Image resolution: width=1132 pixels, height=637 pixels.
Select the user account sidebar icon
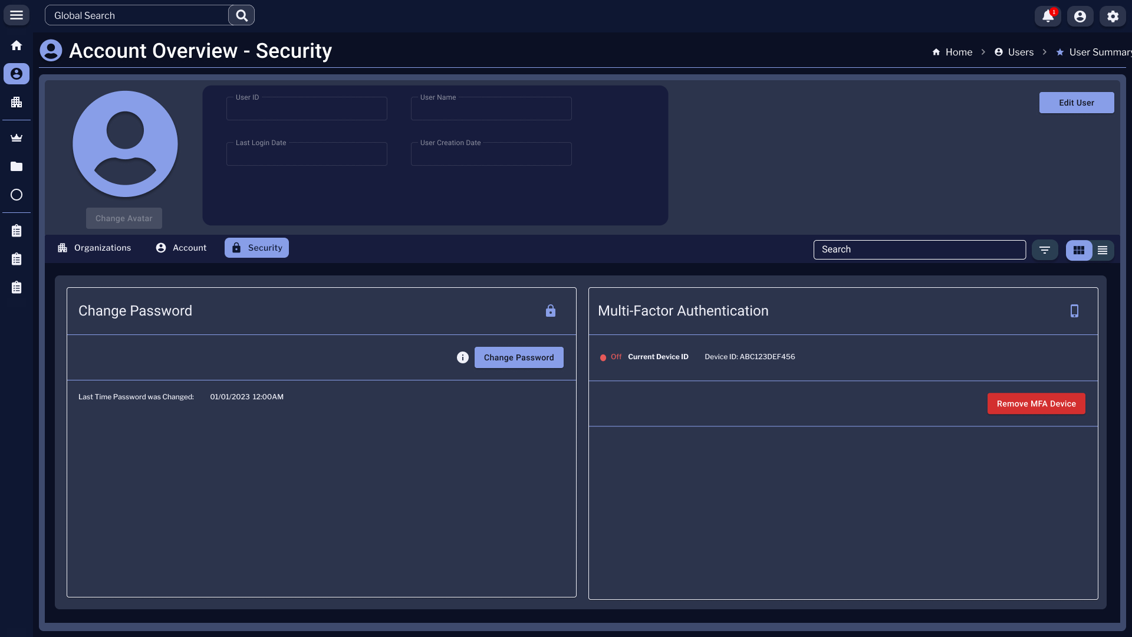click(17, 74)
